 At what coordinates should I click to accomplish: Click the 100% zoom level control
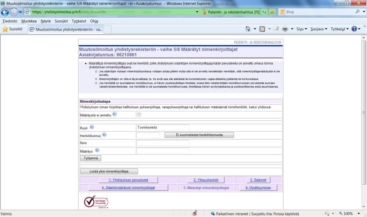click(346, 214)
